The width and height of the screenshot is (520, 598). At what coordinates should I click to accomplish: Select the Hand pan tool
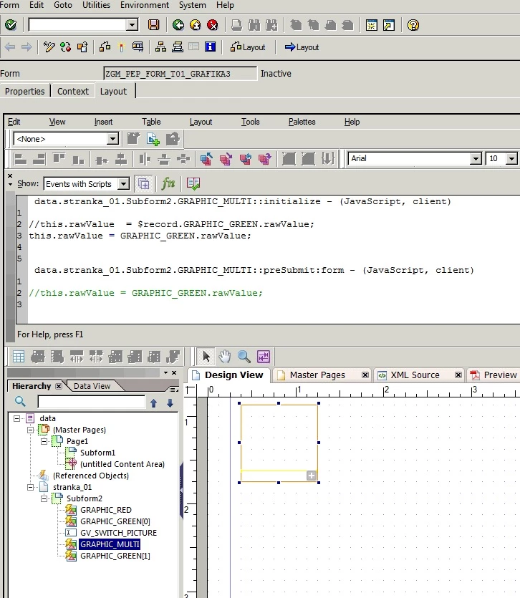pos(225,357)
